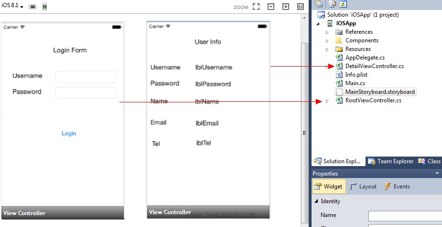The image size is (442, 227).
Task: Select RootViewController.cs file
Action: (373, 100)
